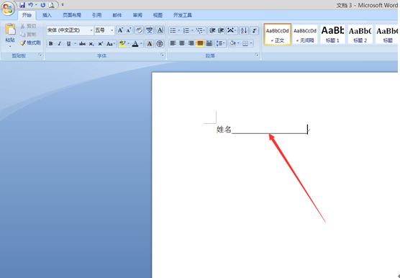Launch the 字体 font dialog
Image resolution: width=400 pixels, height=278 pixels.
click(162, 55)
